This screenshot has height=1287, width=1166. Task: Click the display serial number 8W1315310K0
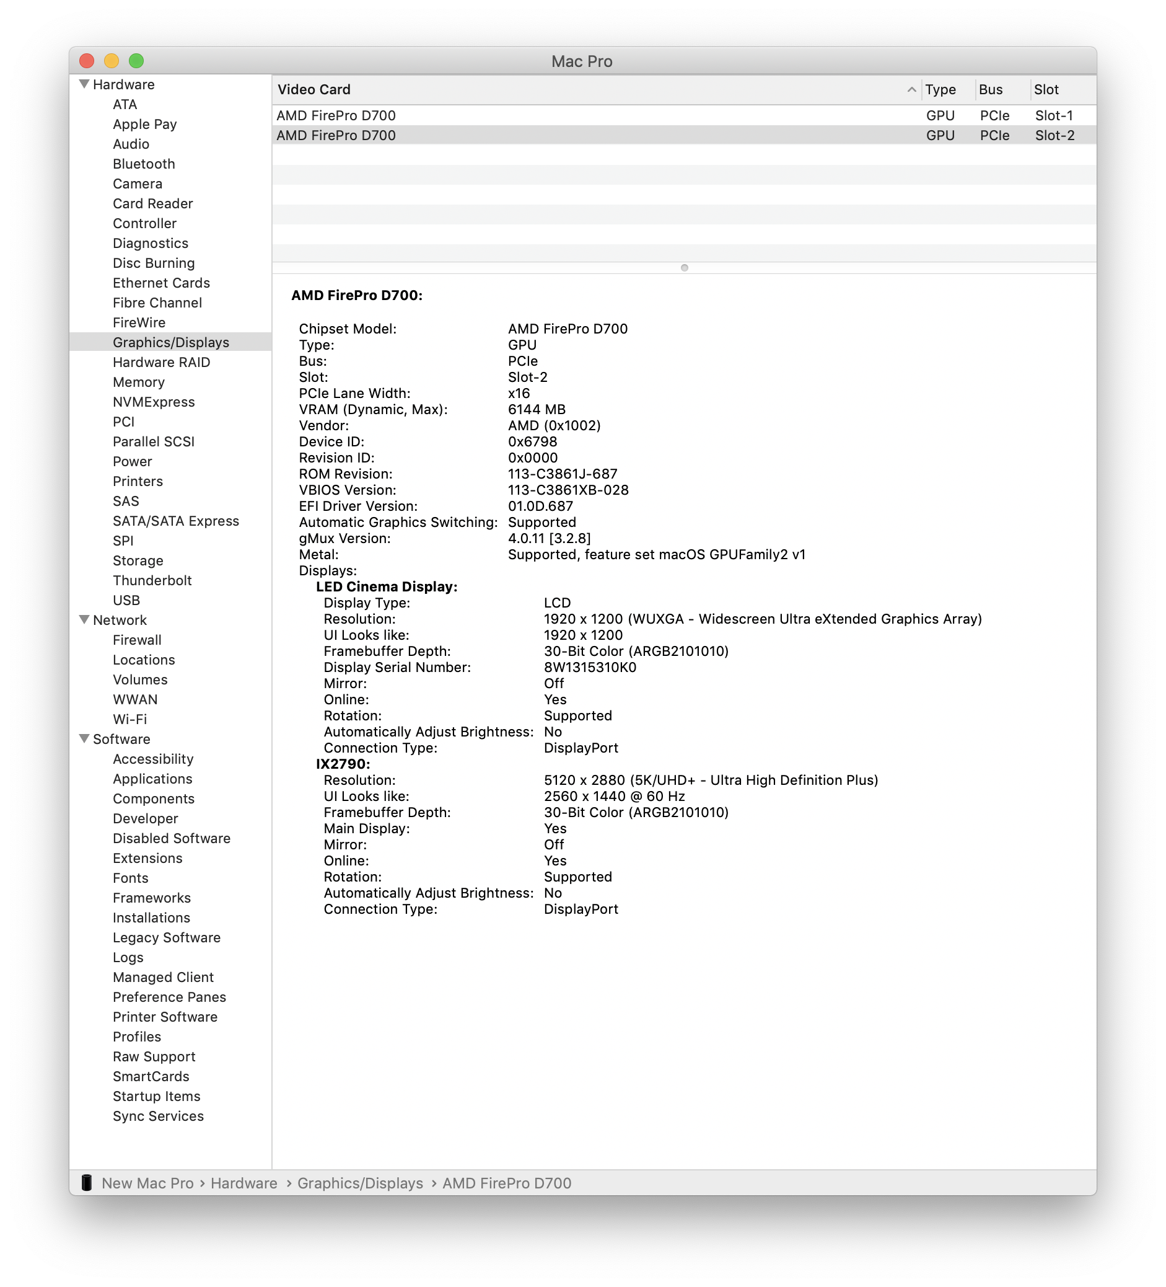click(589, 666)
